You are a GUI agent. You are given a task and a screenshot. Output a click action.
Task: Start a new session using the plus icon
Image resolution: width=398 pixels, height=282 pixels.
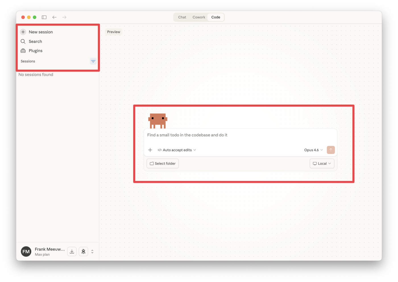tap(23, 32)
